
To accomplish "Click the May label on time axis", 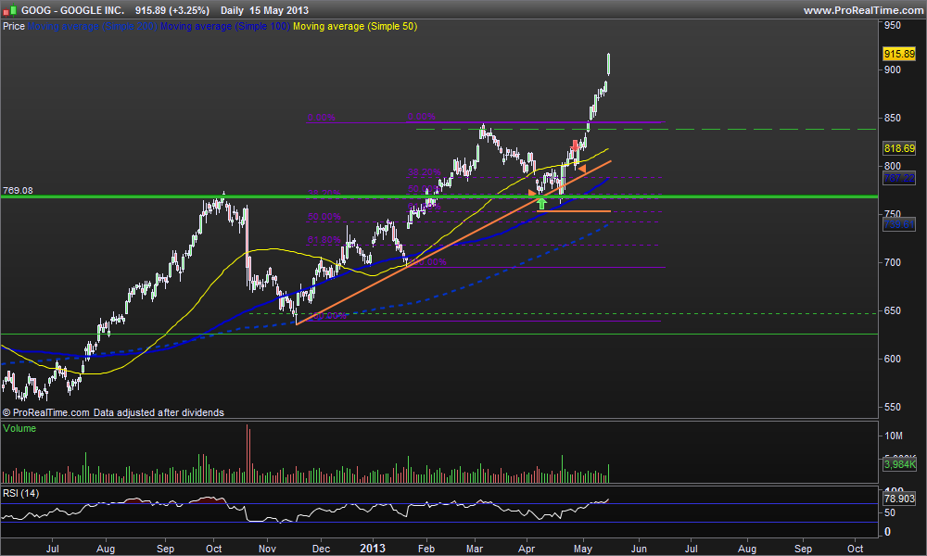I will click(583, 549).
